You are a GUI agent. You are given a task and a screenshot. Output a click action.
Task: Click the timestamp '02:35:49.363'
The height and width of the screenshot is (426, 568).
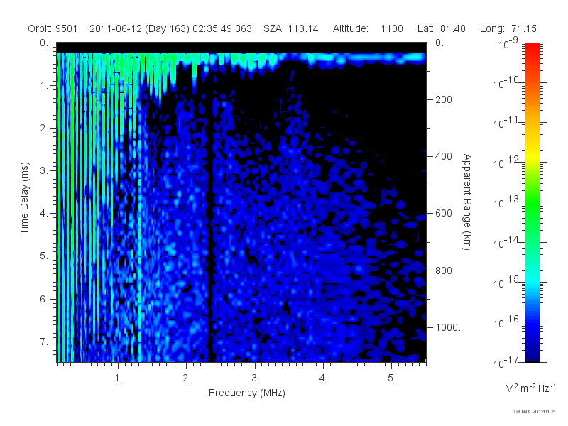[x=222, y=28]
